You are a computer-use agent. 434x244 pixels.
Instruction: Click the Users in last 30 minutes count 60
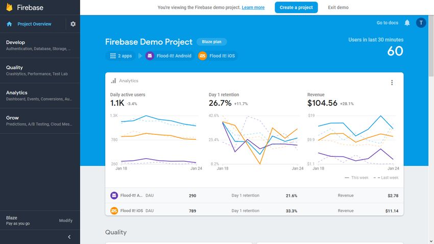395,51
